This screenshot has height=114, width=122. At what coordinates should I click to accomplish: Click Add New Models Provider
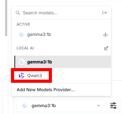coord(46,90)
